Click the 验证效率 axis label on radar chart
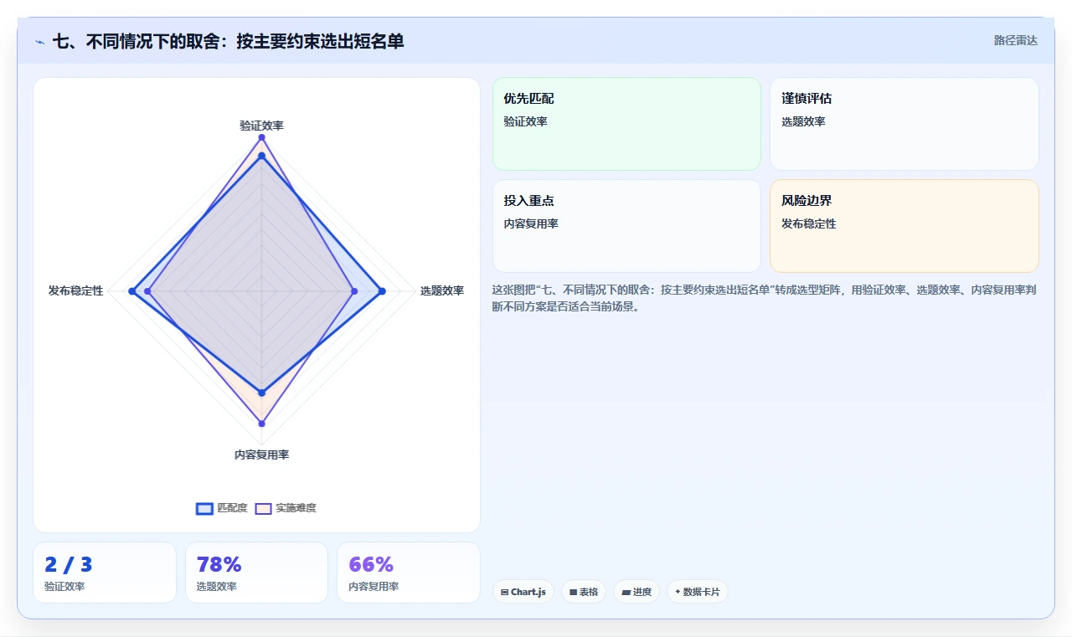 (x=261, y=126)
